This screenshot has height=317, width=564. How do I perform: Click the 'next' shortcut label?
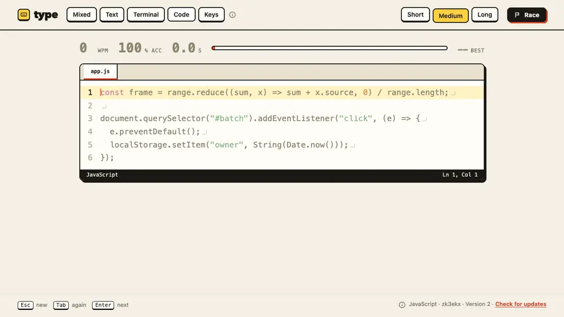pos(123,305)
